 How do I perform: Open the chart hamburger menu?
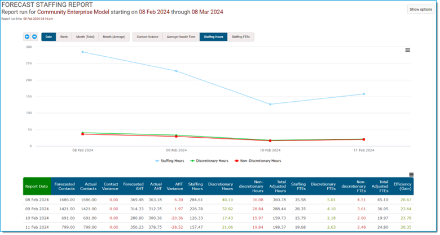point(407,50)
